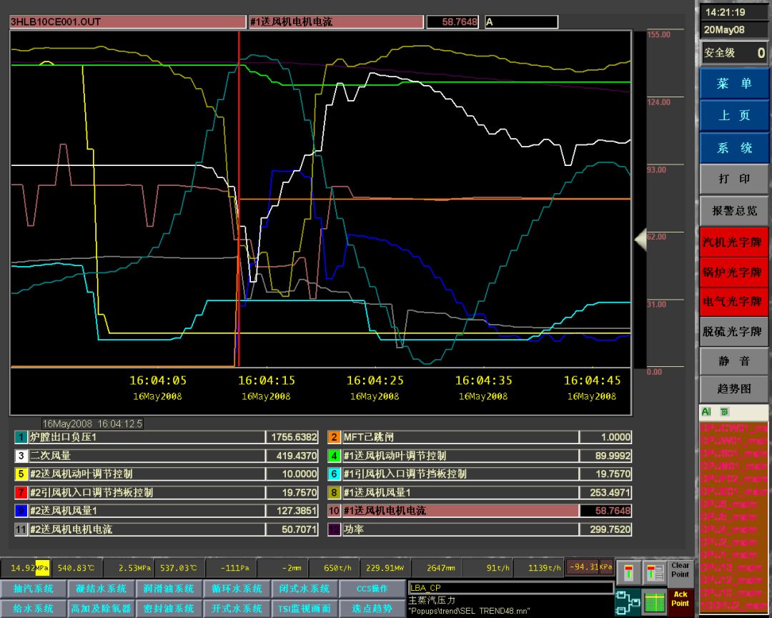Open the 给水系统 tab

33,609
